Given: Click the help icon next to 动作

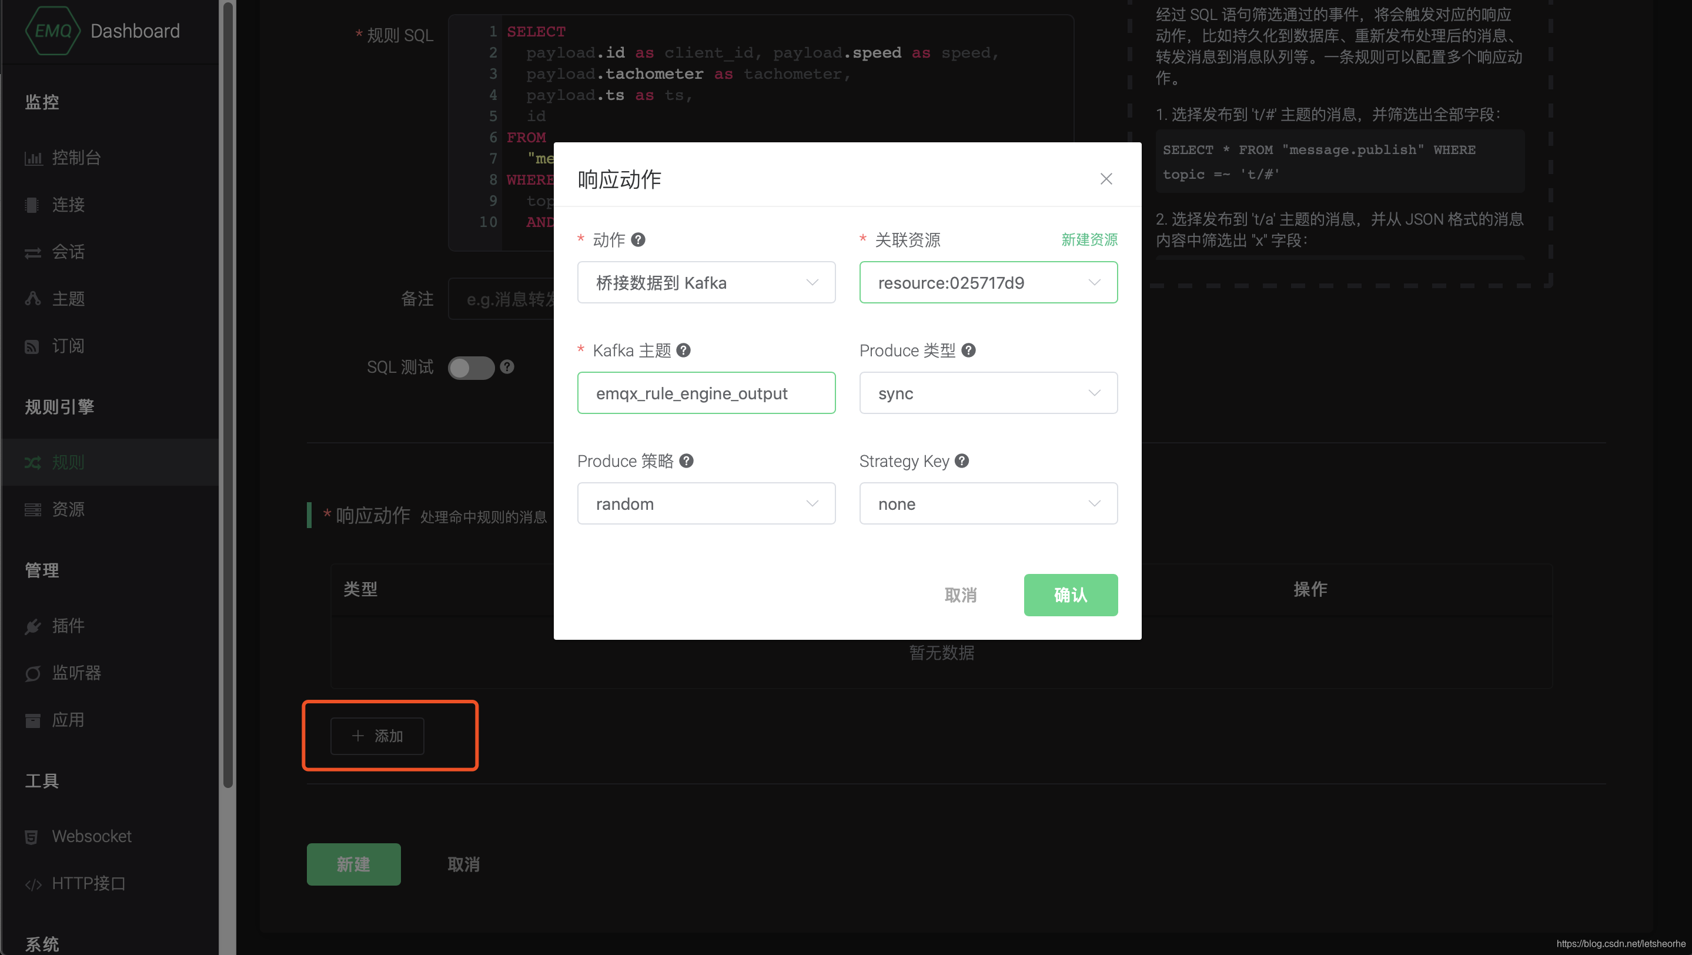Looking at the screenshot, I should point(638,240).
